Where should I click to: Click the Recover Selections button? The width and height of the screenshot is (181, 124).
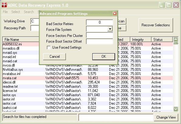(x=156, y=25)
